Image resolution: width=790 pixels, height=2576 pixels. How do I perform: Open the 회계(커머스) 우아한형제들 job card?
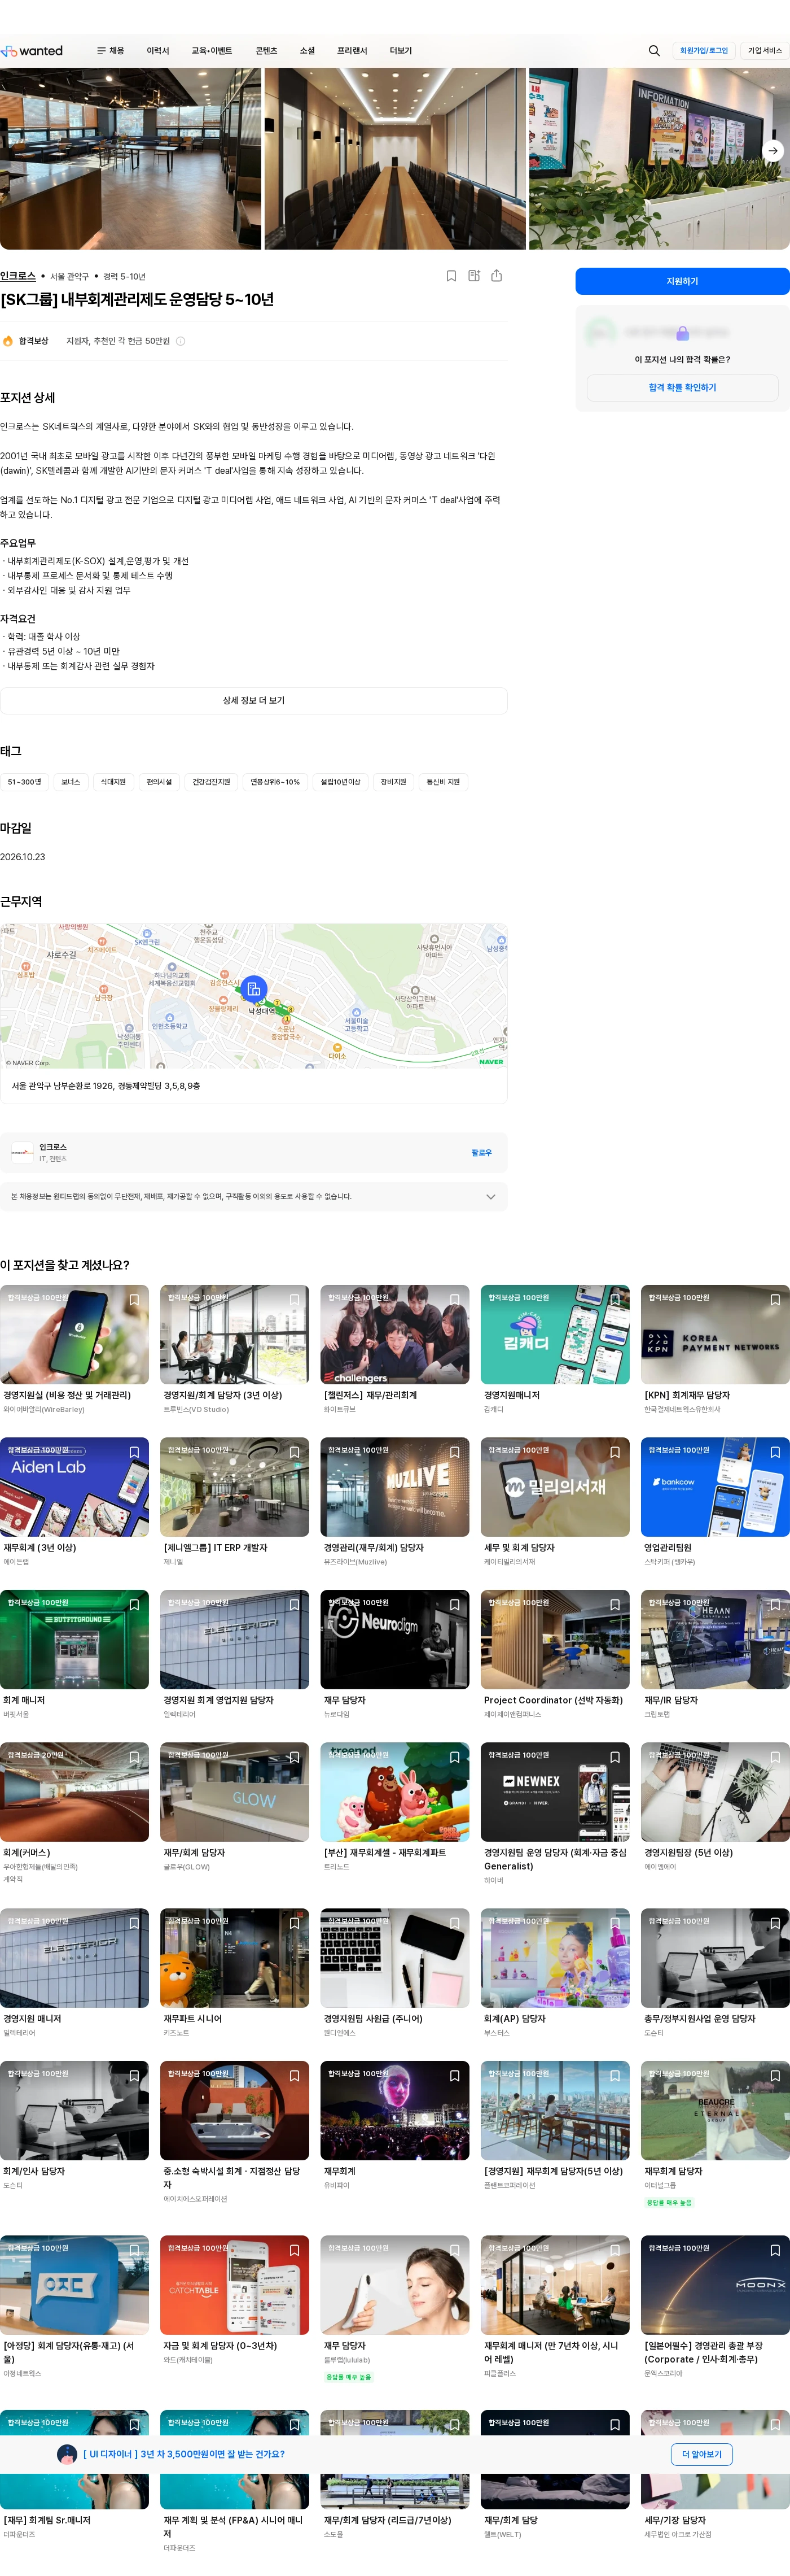74,1814
